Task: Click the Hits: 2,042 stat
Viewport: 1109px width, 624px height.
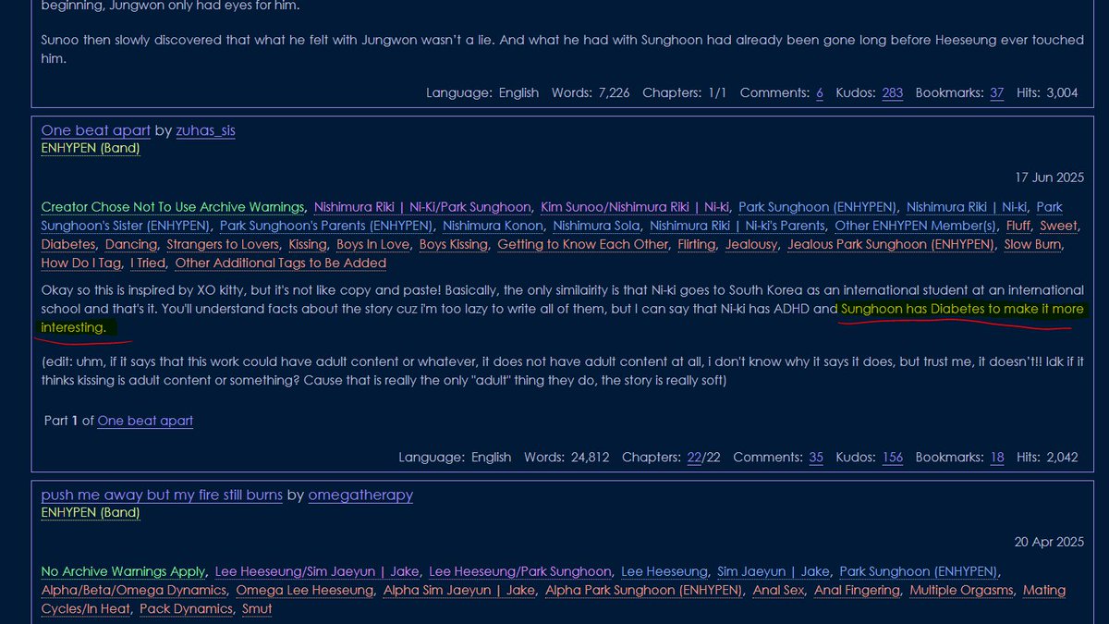Action: point(1047,457)
